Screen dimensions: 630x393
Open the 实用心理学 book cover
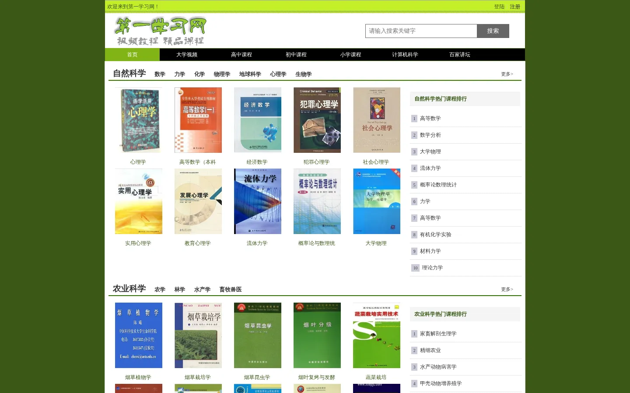pos(139,201)
